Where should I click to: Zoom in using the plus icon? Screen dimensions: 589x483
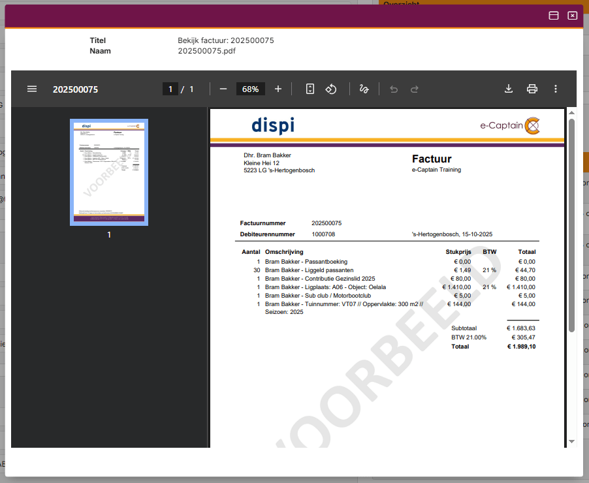pos(278,89)
